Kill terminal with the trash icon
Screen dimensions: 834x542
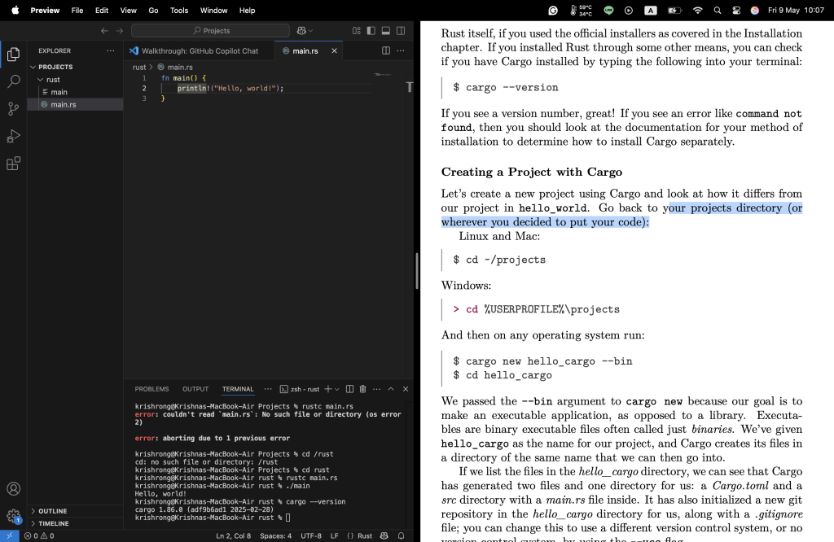point(363,389)
